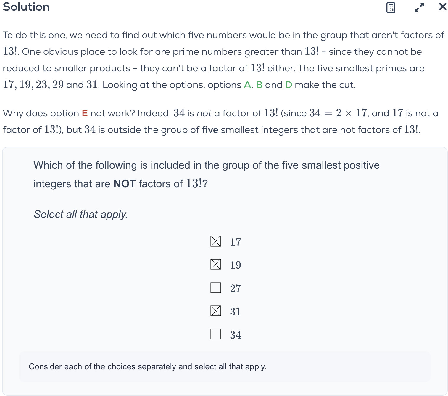The image size is (448, 396).
Task: Click the bold word NOT in question
Action: point(125,184)
